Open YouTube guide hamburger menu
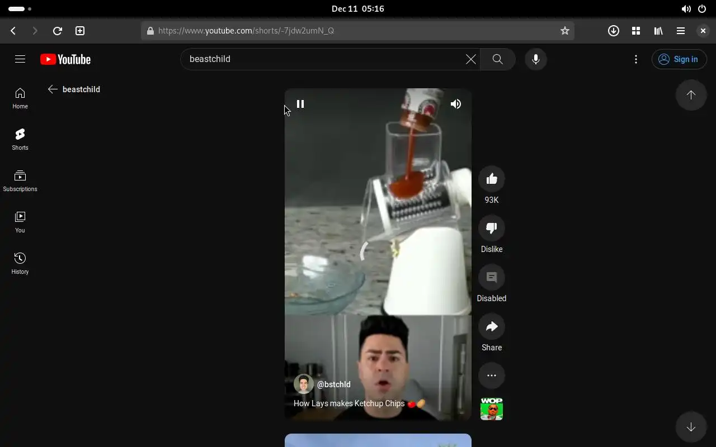This screenshot has width=716, height=447. (x=20, y=59)
